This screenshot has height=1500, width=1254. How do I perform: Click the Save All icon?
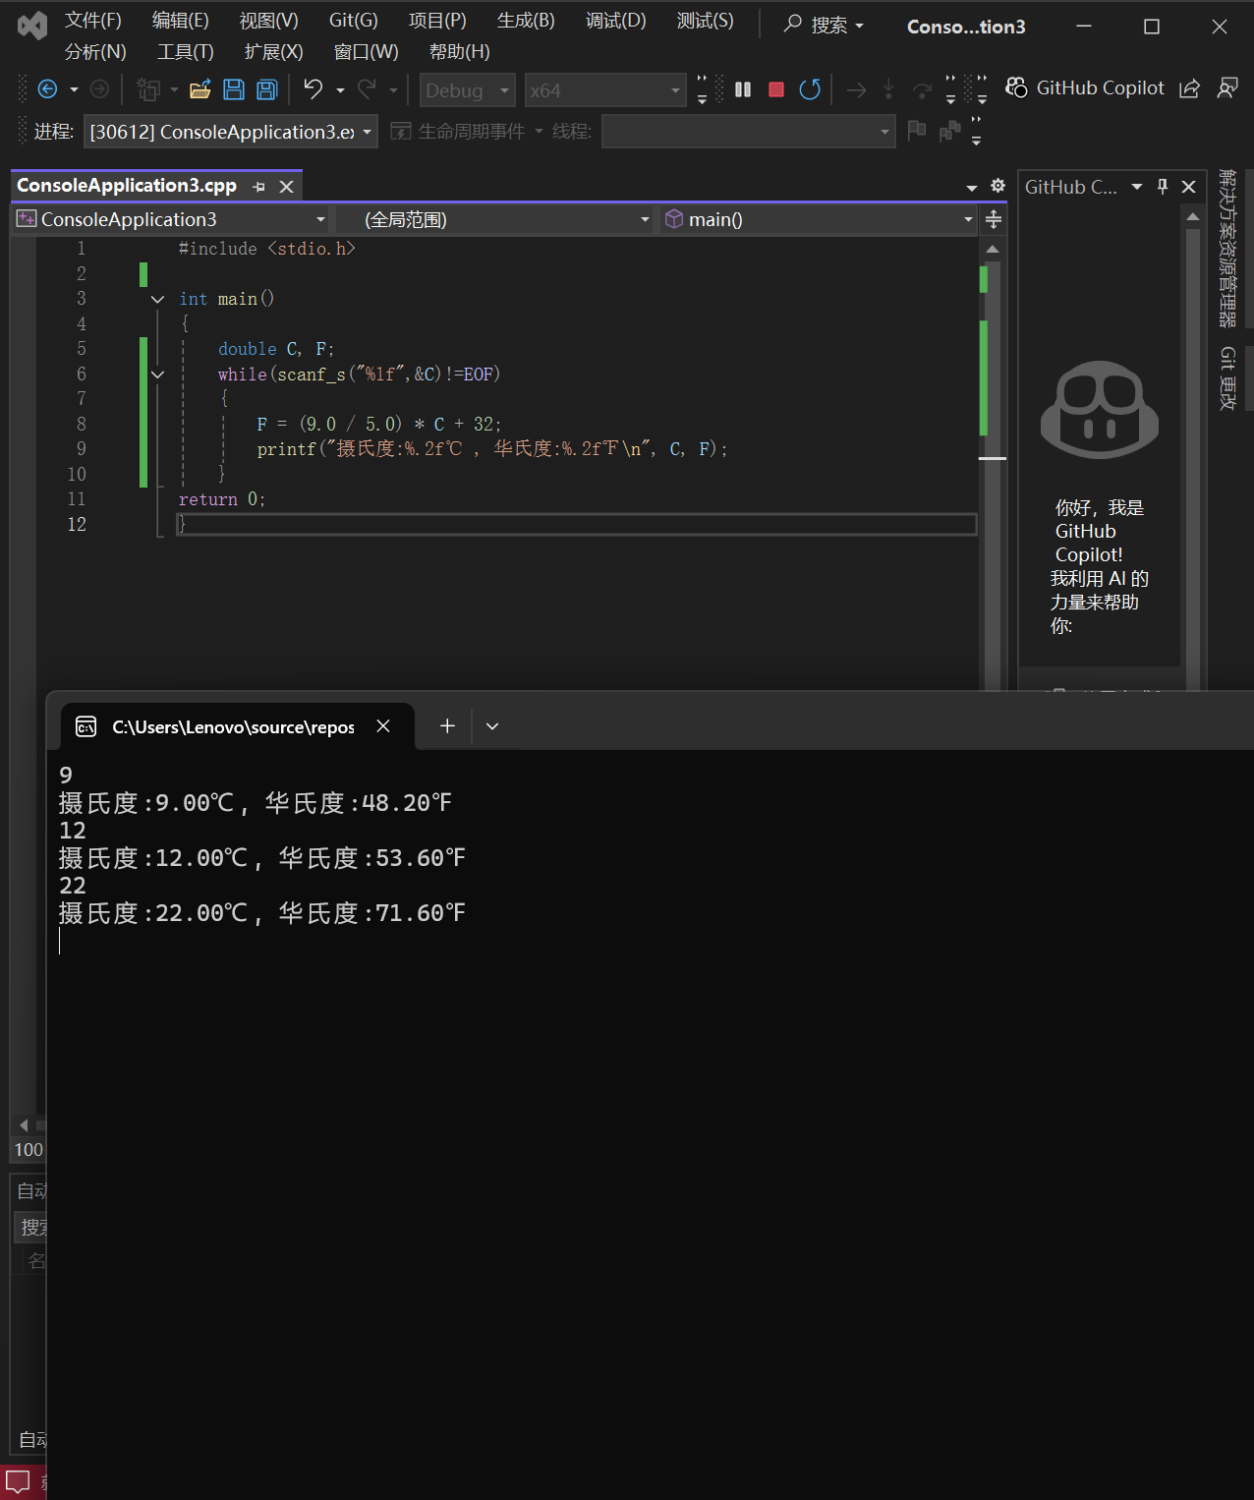click(x=266, y=89)
